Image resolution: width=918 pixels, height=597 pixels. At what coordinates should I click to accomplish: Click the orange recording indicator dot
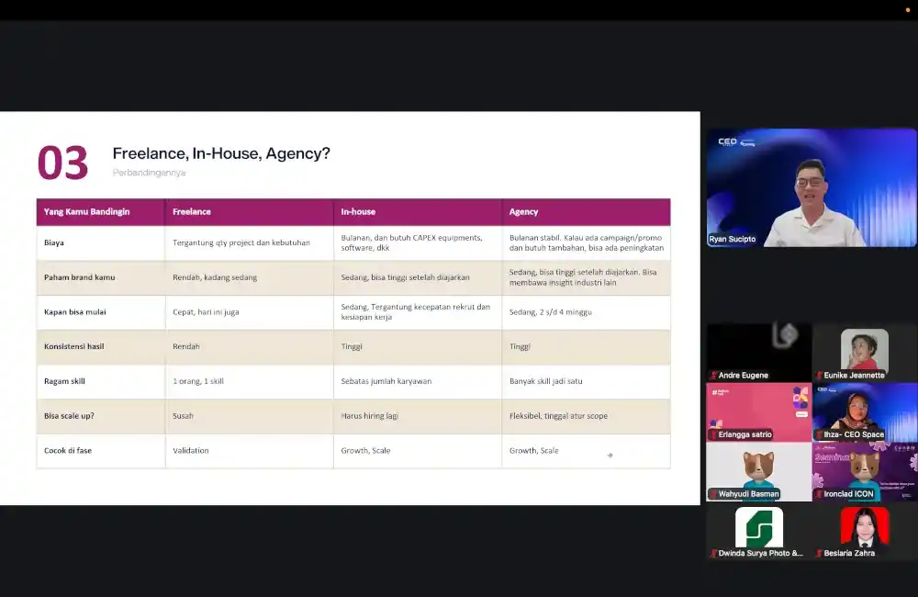click(x=908, y=10)
